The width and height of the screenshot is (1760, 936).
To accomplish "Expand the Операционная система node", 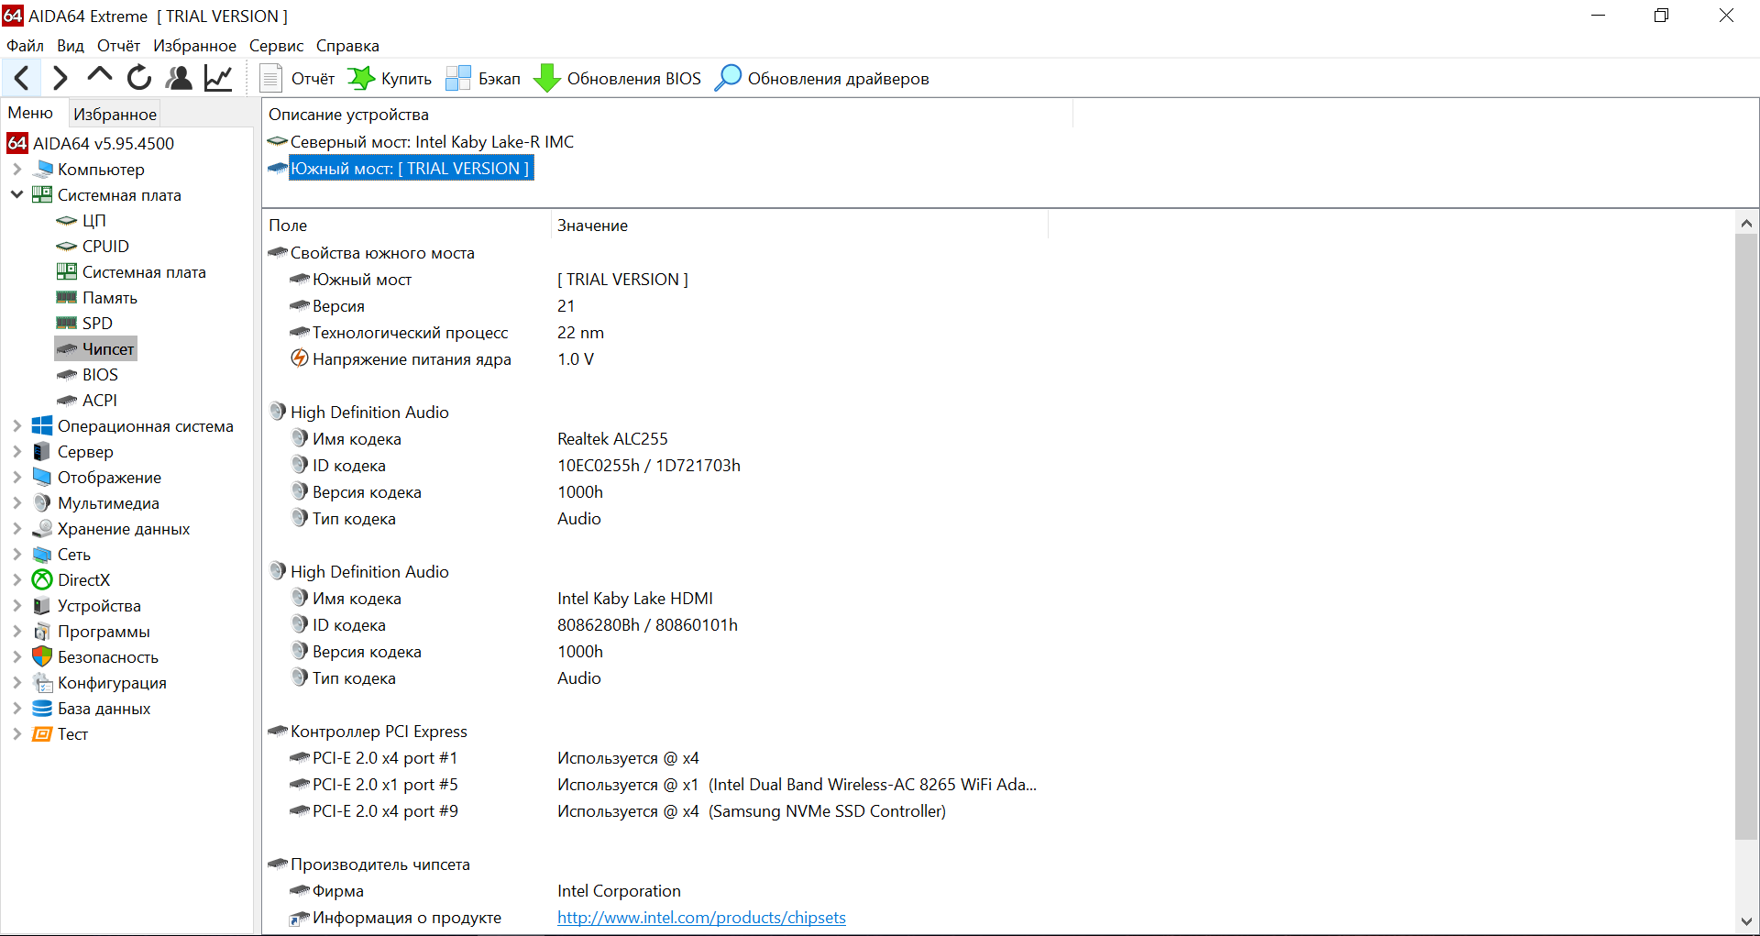I will [x=16, y=426].
